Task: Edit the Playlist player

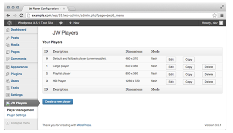Action: pos(171,75)
